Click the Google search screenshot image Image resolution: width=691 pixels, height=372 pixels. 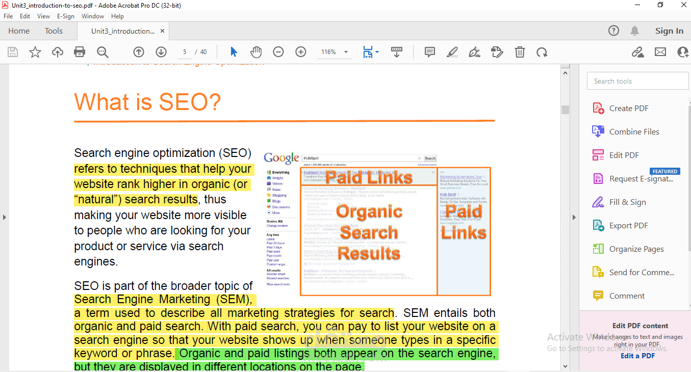[x=377, y=223]
